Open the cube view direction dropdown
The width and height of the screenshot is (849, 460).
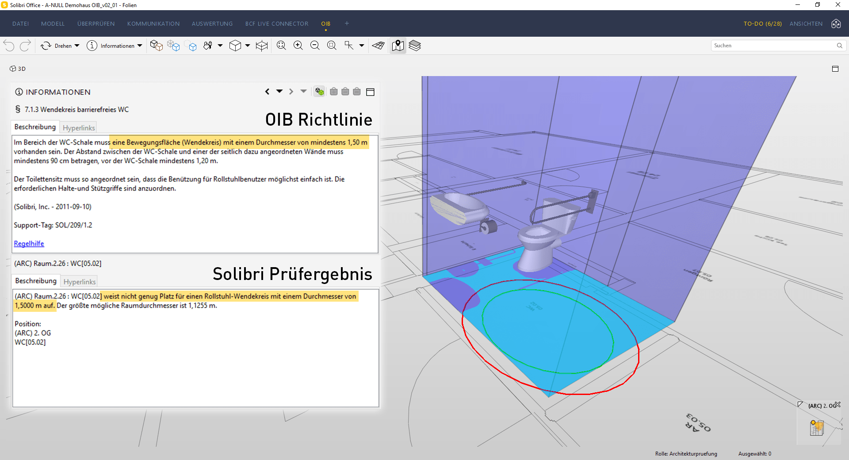[x=248, y=46]
